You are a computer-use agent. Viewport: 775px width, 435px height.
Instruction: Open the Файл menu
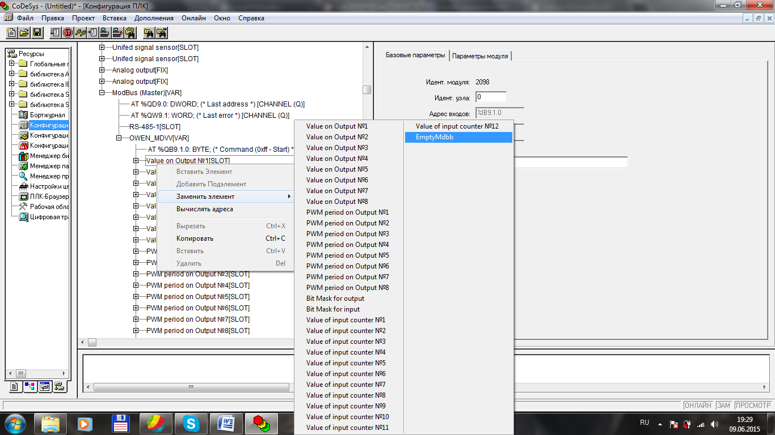(x=26, y=18)
